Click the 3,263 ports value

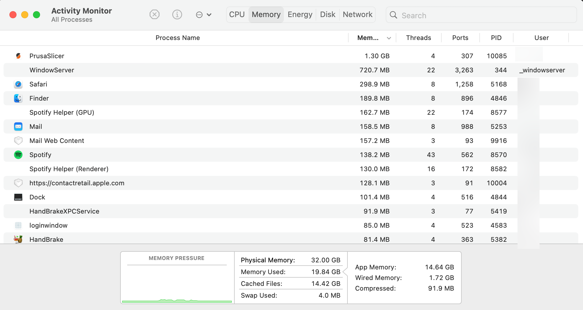464,70
